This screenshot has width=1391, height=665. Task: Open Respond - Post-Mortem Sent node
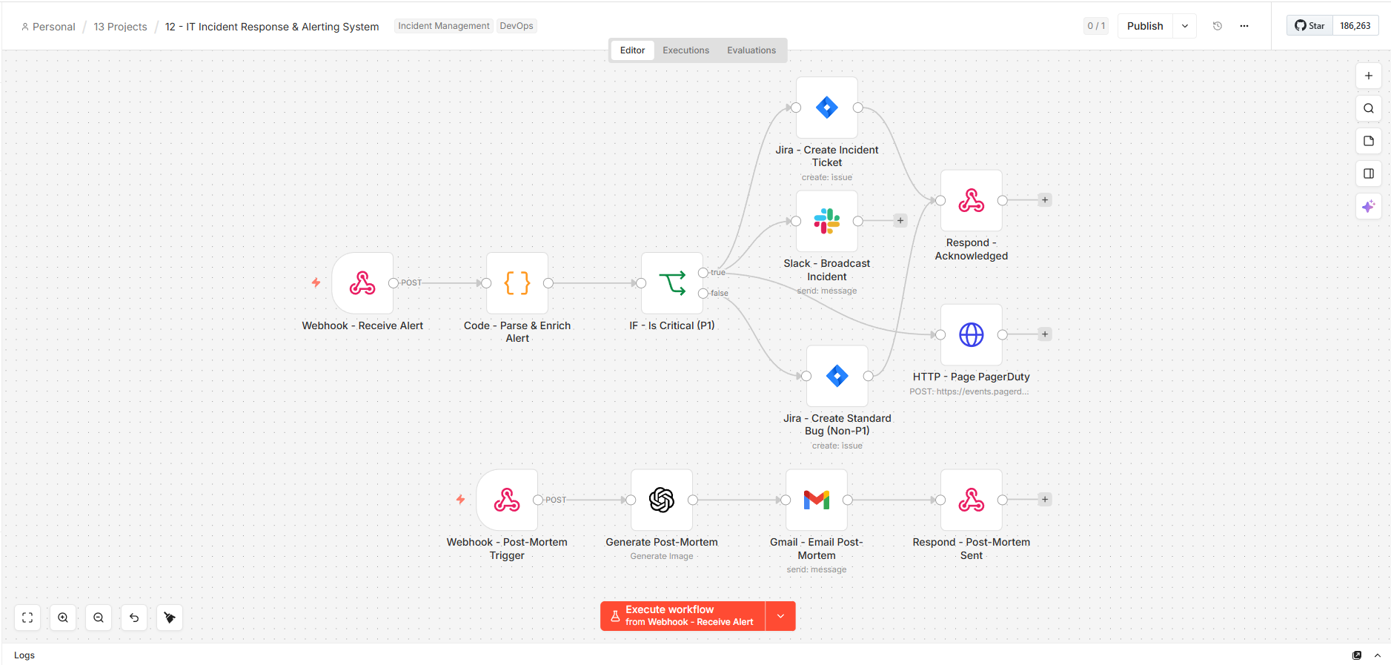(972, 500)
